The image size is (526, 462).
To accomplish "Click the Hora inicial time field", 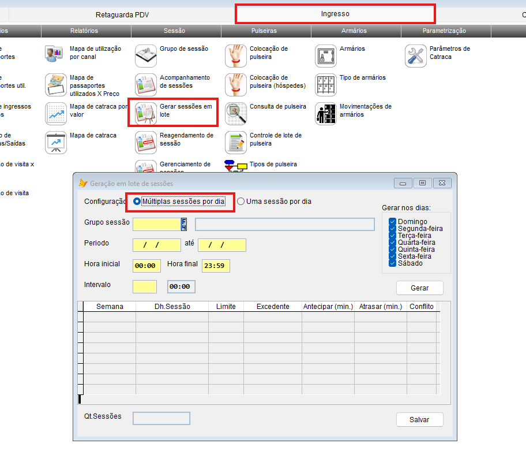I will click(x=146, y=266).
